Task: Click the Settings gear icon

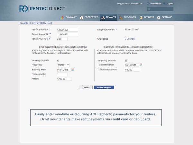Action: (159, 17)
